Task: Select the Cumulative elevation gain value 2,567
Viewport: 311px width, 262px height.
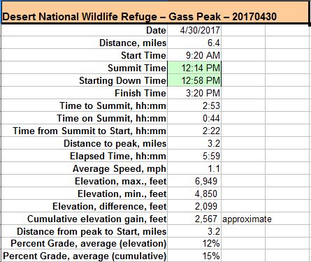Action: (x=194, y=219)
